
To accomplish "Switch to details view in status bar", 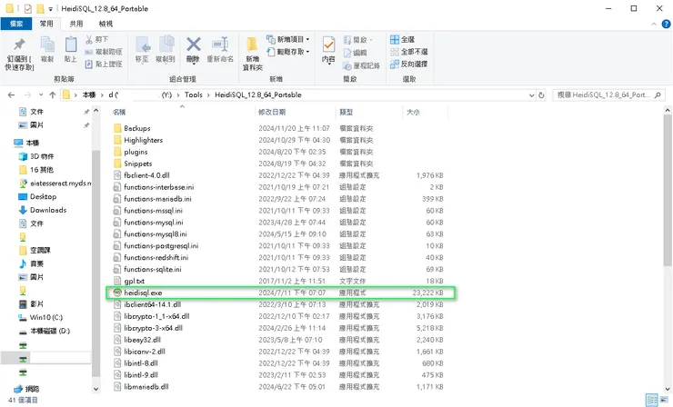I will 652,400.
